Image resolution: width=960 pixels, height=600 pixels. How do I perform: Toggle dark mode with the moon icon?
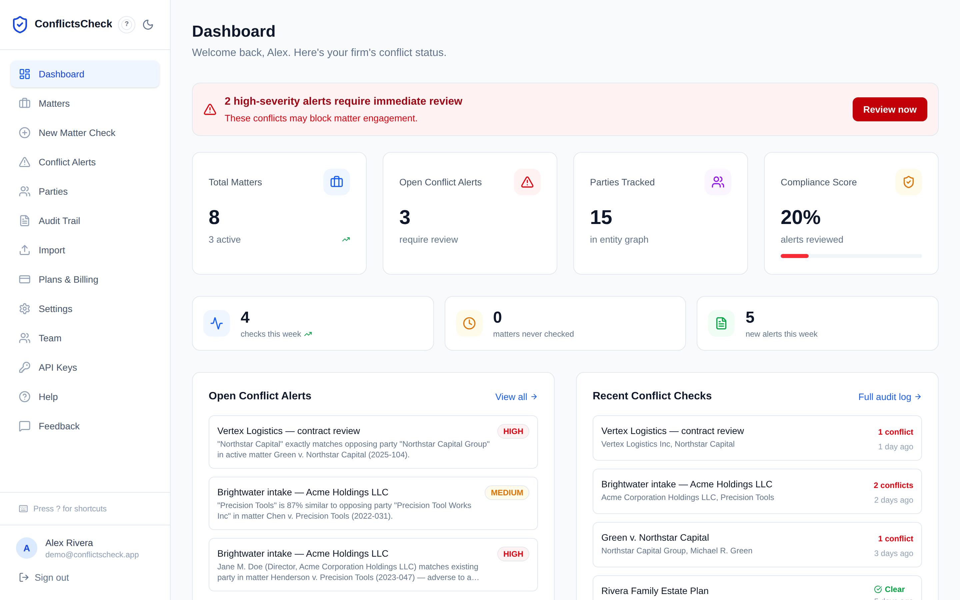148,24
